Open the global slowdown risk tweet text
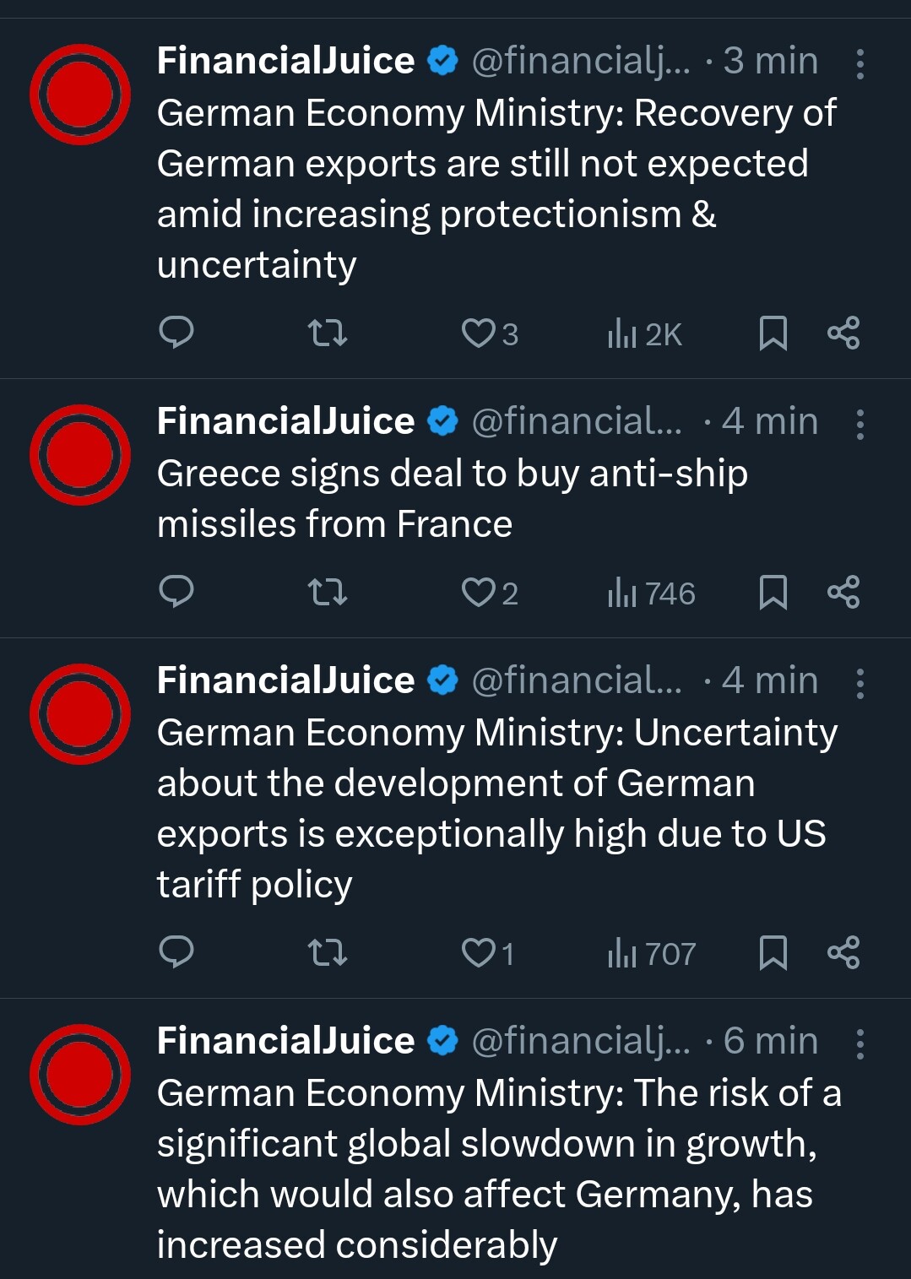Screen dimensions: 911x1279 click(x=499, y=1168)
